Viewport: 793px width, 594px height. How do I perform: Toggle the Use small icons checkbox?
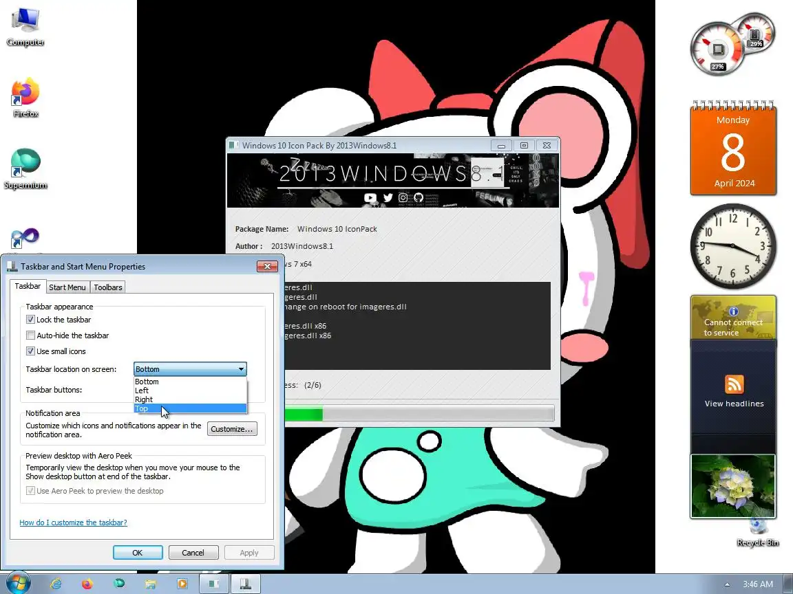pyautogui.click(x=30, y=351)
